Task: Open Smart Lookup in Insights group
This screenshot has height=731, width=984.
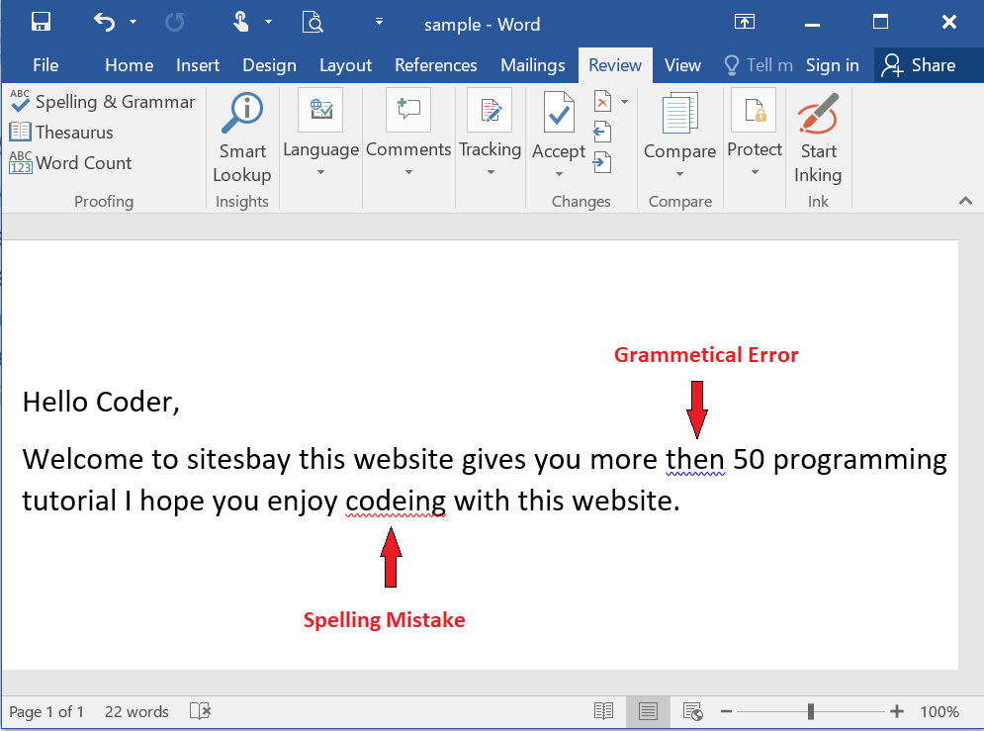Action: 242,138
